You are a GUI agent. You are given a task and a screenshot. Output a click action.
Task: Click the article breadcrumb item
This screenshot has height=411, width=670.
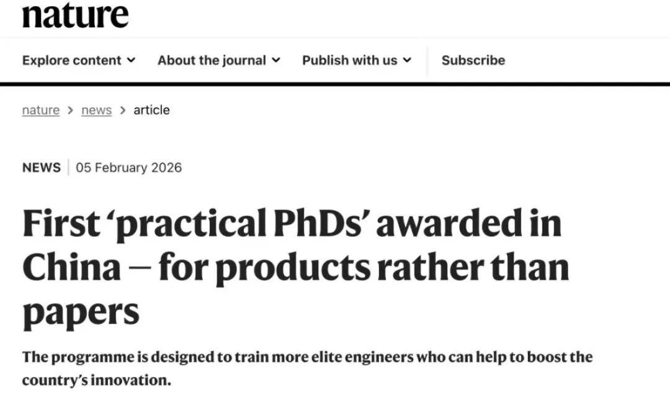151,110
